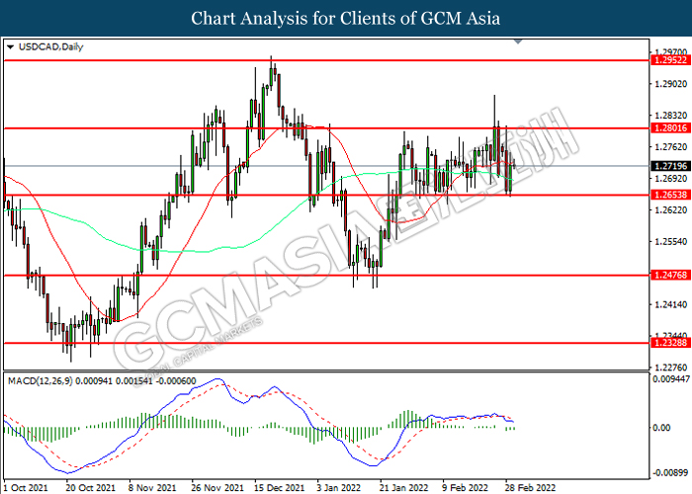Click the chart shift triangle marker
692x494 pixels.
pos(518,41)
